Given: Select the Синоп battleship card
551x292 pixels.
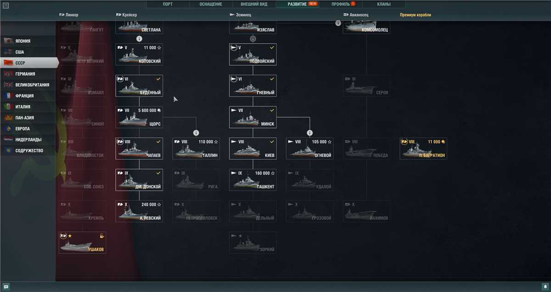Looking at the screenshot, I should click(x=82, y=117).
